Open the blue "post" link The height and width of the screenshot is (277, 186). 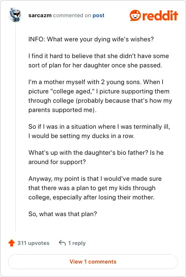coord(99,15)
